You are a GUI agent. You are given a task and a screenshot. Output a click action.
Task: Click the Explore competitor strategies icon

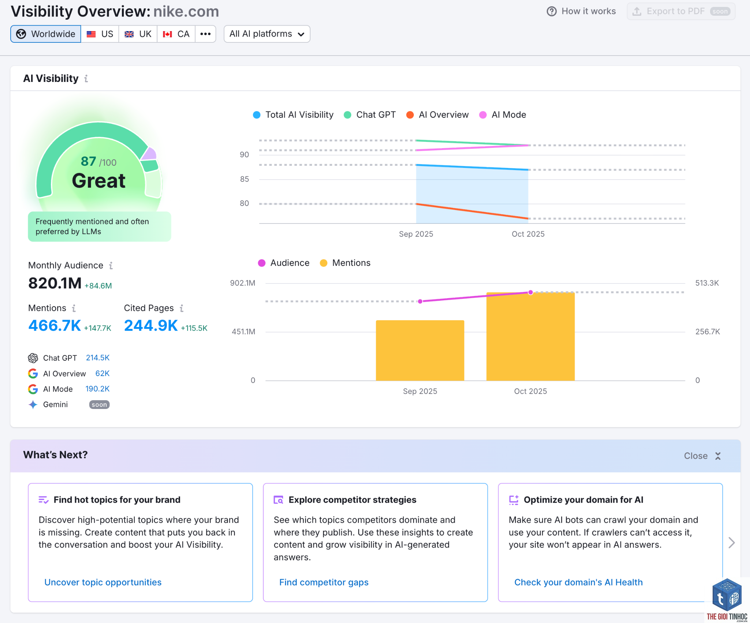pyautogui.click(x=279, y=500)
